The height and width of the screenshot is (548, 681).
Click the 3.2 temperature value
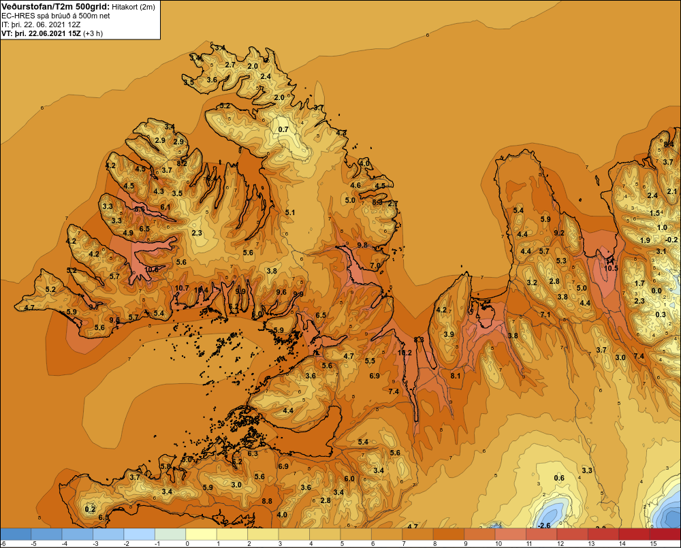tap(532, 283)
